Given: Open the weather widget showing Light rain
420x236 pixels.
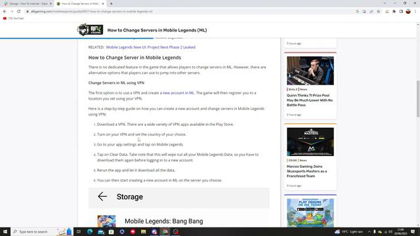Looking at the screenshot, I should [349, 231].
